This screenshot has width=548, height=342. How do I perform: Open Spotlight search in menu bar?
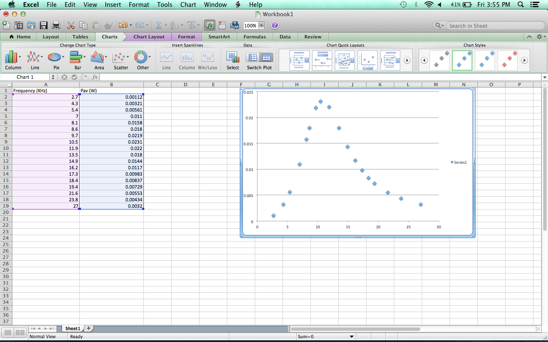tap(521, 5)
